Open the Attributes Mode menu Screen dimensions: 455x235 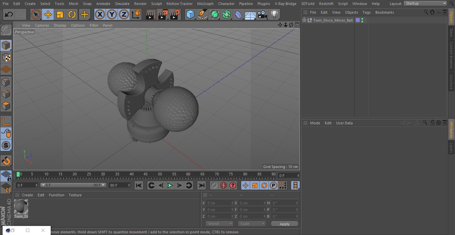[315, 123]
